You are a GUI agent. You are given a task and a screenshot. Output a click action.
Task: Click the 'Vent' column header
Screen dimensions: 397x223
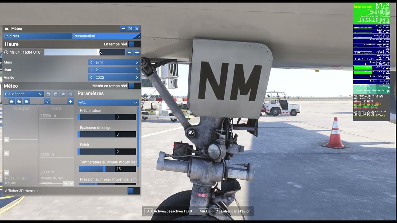(x=56, y=108)
